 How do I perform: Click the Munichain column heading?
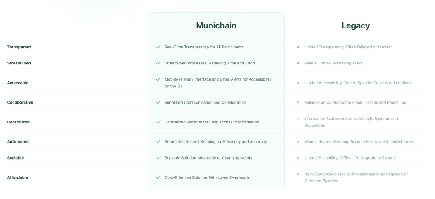point(216,25)
